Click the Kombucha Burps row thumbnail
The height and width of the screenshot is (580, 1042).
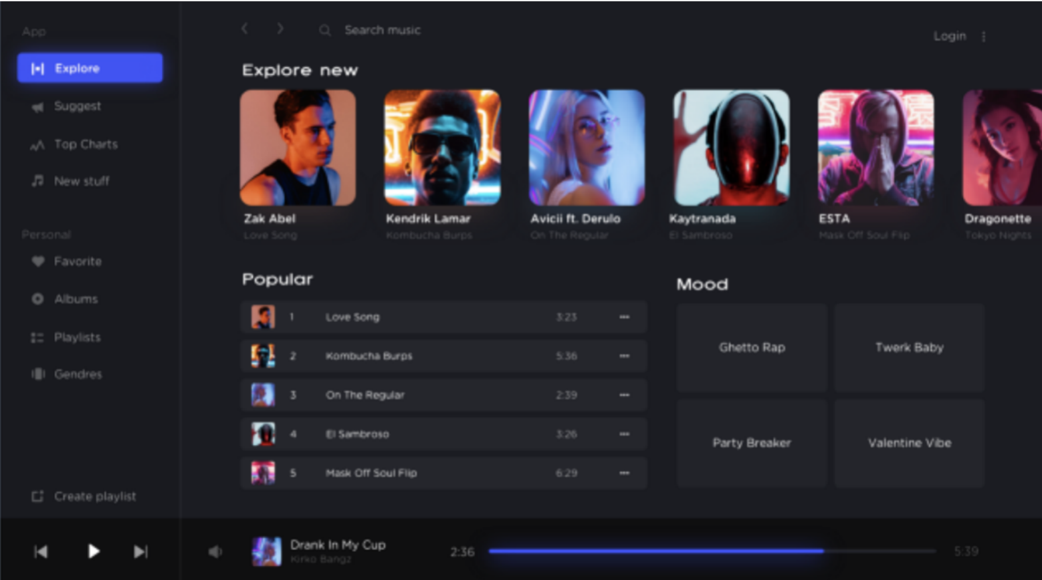click(x=263, y=356)
